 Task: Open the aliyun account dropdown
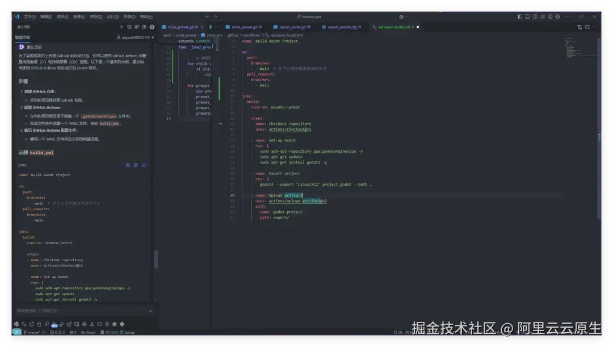pyautogui.click(x=135, y=37)
